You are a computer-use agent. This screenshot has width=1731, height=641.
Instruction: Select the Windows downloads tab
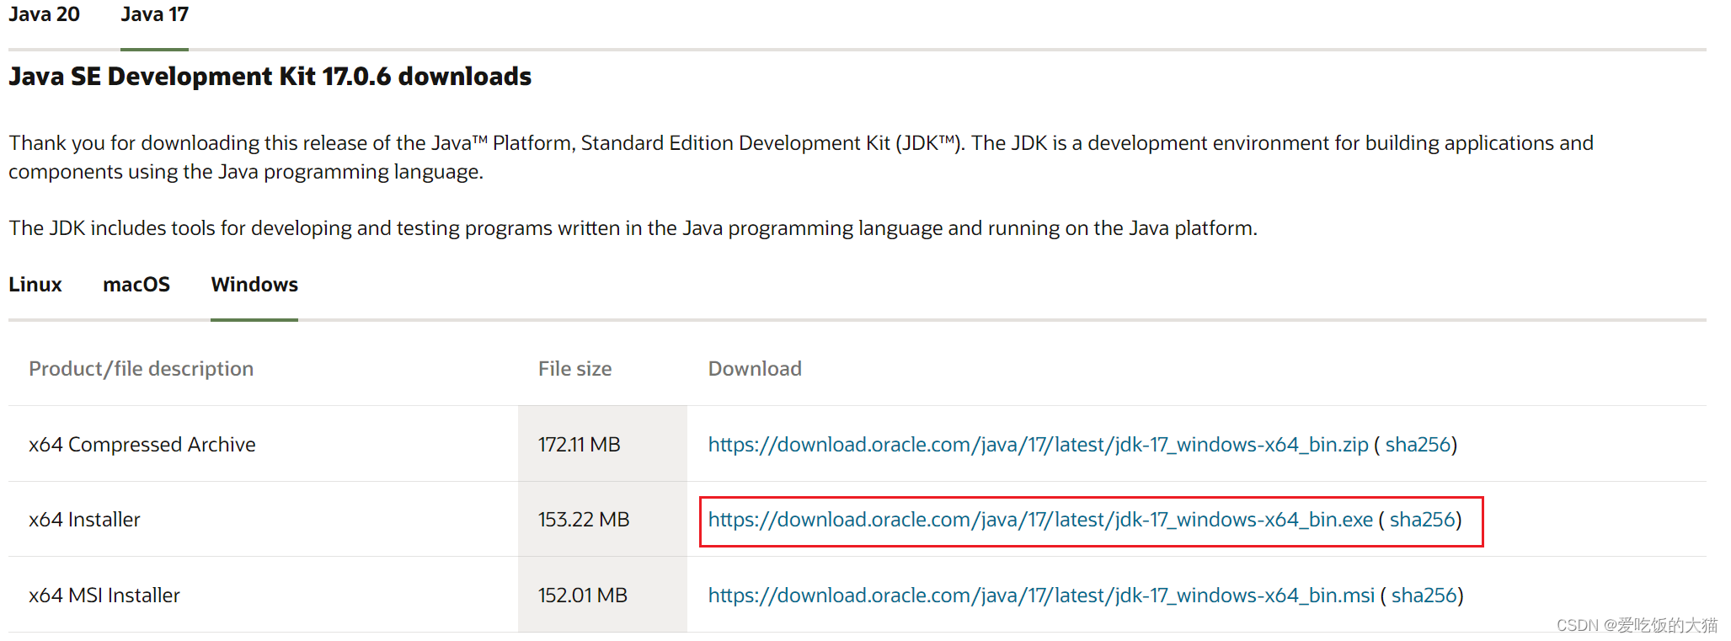[254, 285]
